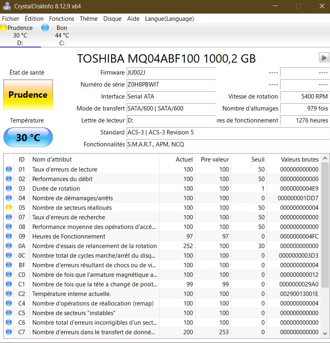Click the Pire valeur column header

pyautogui.click(x=213, y=160)
